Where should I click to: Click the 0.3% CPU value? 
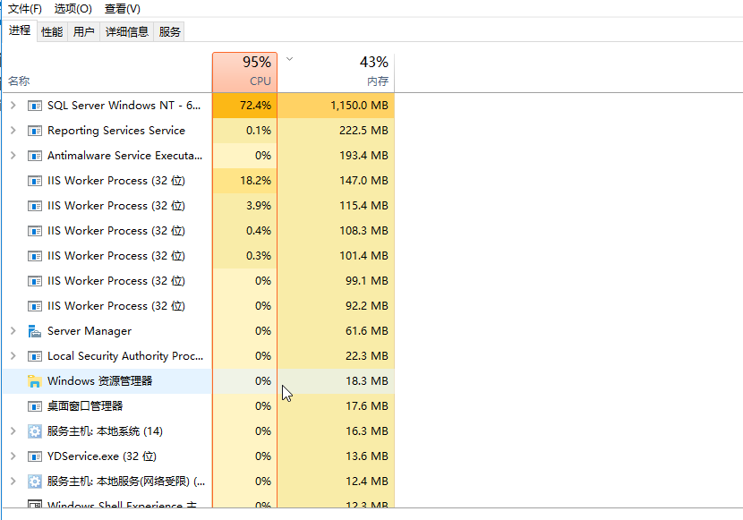pos(259,256)
